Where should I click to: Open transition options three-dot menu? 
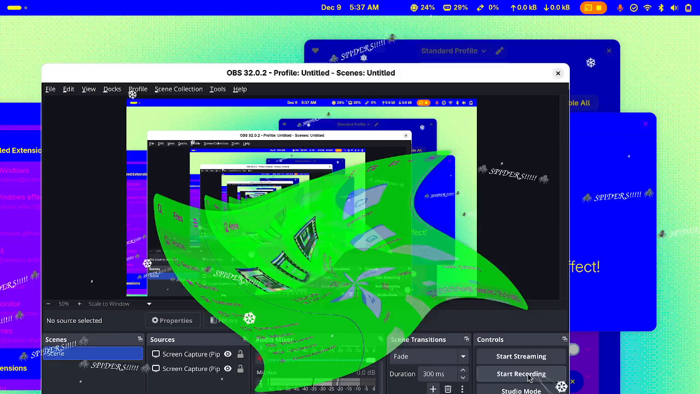click(462, 389)
